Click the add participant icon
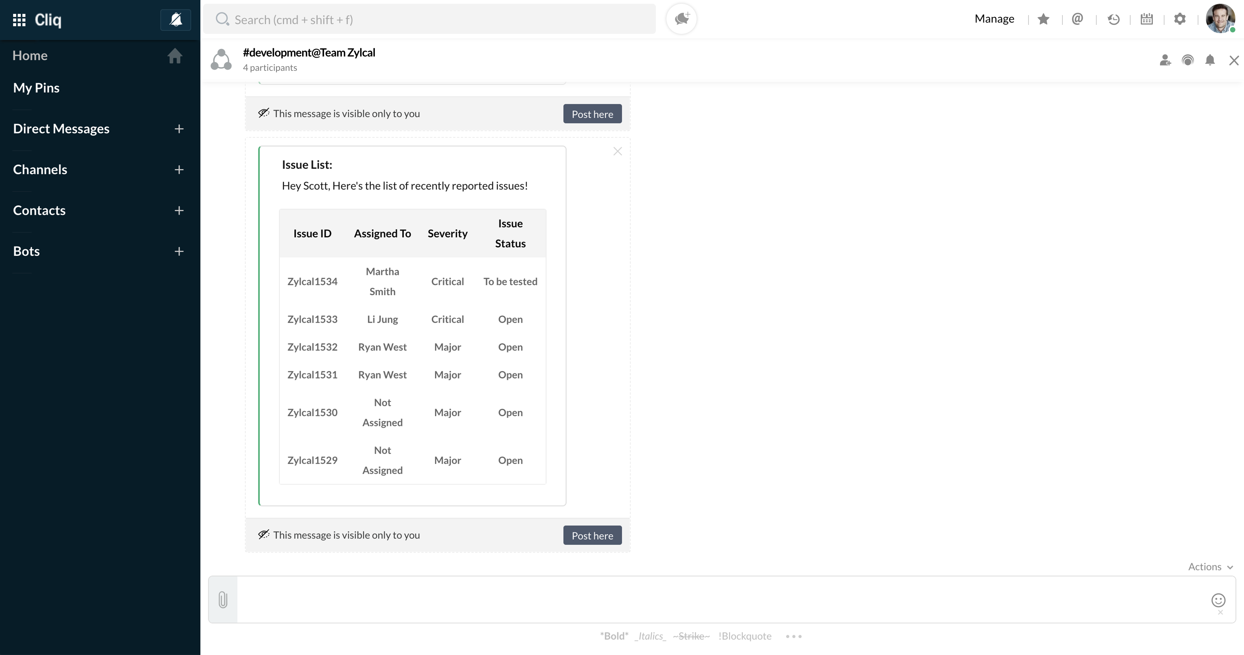1244x655 pixels. click(1165, 60)
